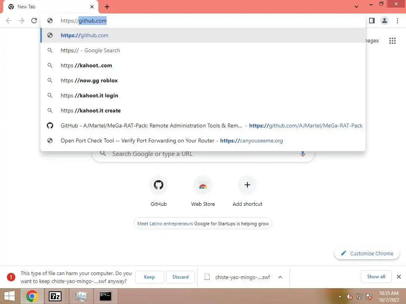Open the command prompt taskbar icon
406x304 pixels.
(x=105, y=296)
